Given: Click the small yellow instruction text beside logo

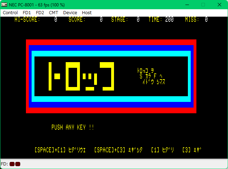Looking at the screenshot, I should click(x=151, y=76).
